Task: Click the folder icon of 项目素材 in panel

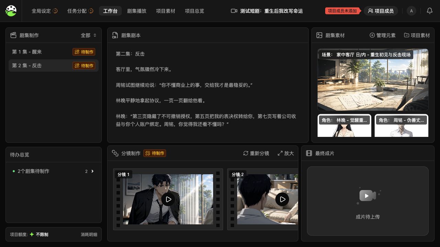Action: click(407, 35)
